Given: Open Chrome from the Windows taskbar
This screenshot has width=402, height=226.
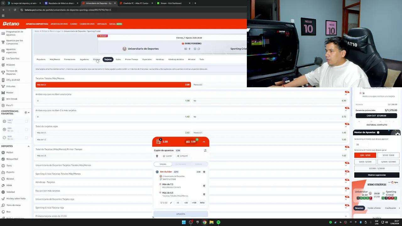Looking at the screenshot, I should (x=204, y=222).
